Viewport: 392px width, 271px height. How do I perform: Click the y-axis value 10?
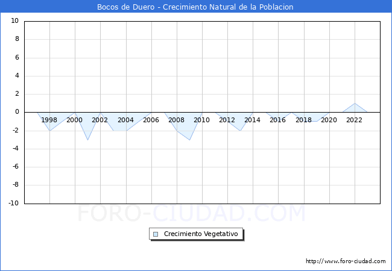tap(14, 20)
